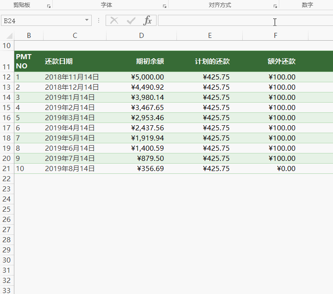Click the 计划的还款 header cell
333x294 pixels.
click(210, 61)
